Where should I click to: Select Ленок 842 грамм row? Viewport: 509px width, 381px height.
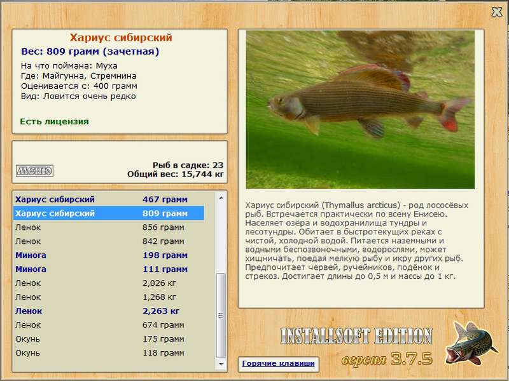tap(108, 241)
